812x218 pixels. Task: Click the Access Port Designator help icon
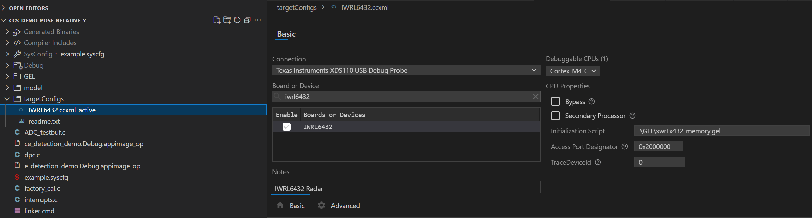(x=624, y=147)
